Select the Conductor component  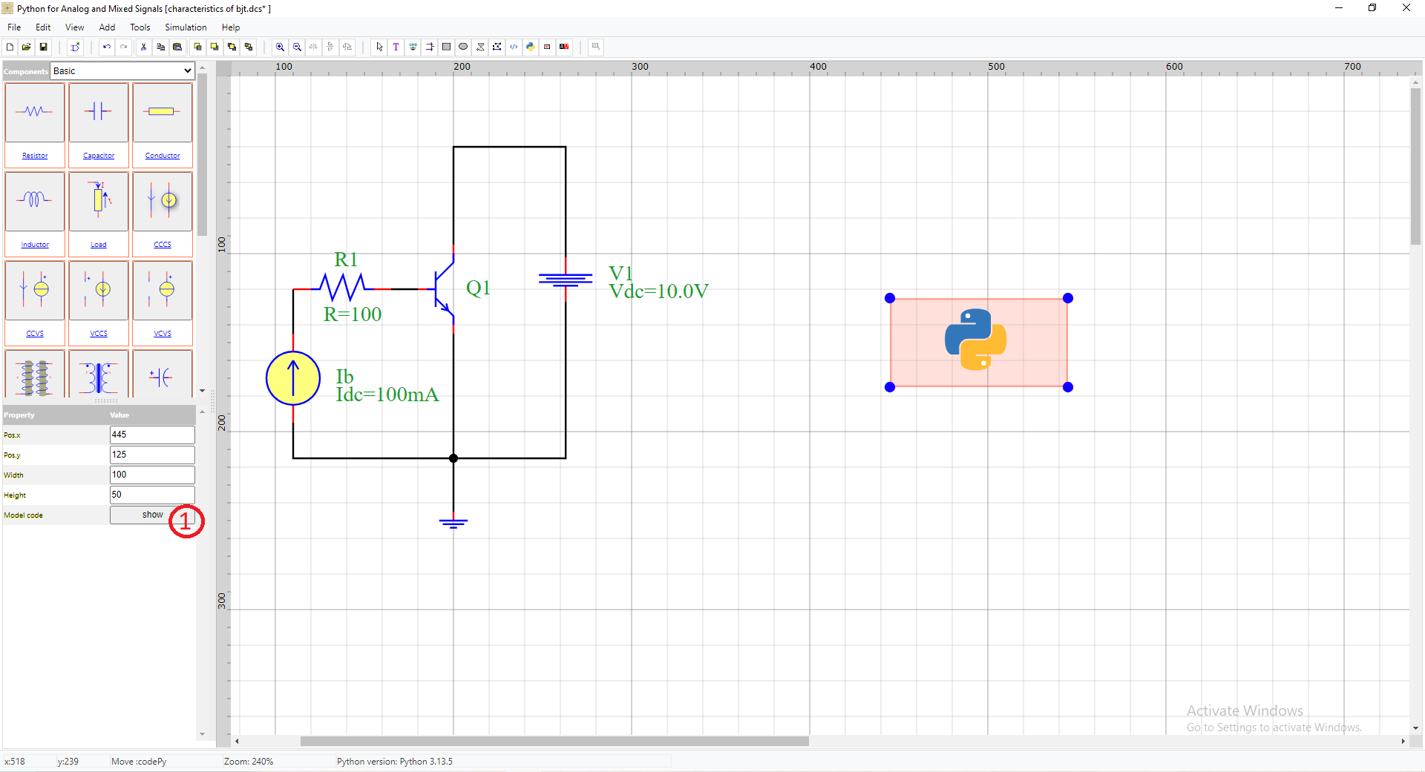[x=163, y=112]
